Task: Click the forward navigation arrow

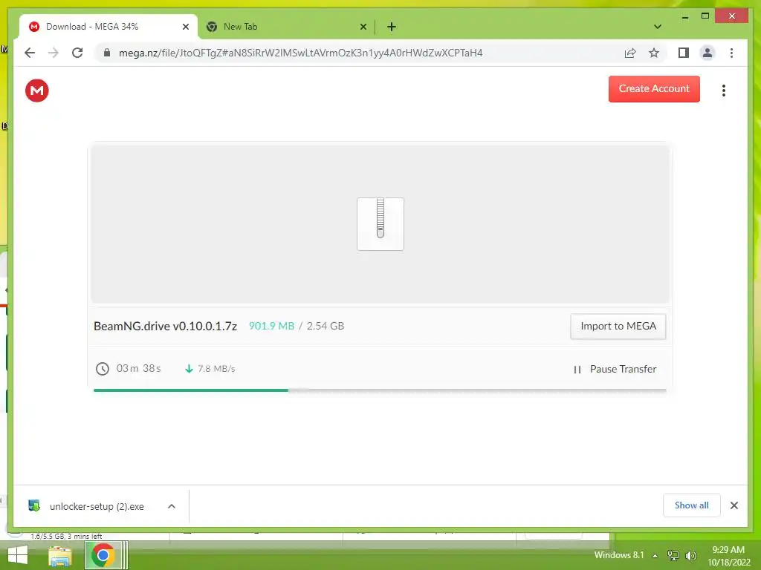Action: pos(54,53)
